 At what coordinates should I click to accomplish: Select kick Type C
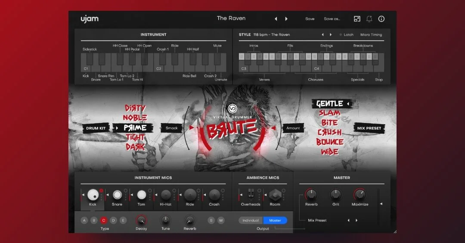[x=103, y=220]
